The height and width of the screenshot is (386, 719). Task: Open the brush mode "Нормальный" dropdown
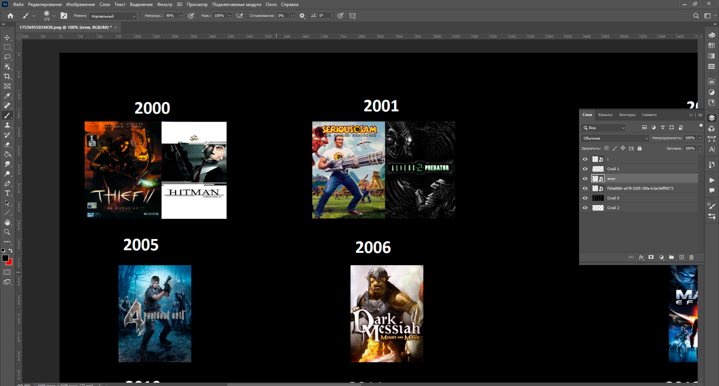(113, 16)
